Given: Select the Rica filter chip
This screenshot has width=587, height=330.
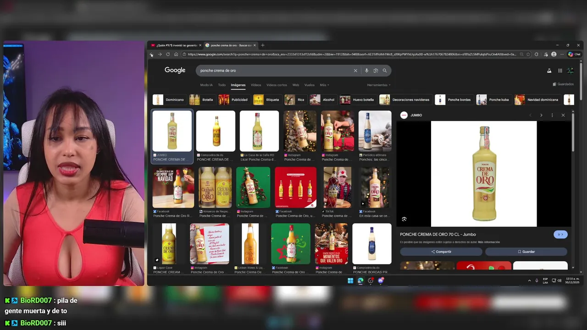Looking at the screenshot, I should (x=295, y=99).
